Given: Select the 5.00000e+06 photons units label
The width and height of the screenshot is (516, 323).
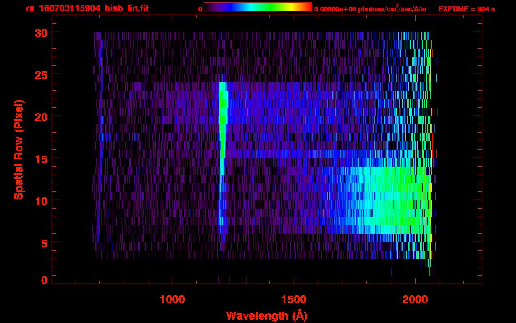Looking at the screenshot, I should point(370,9).
